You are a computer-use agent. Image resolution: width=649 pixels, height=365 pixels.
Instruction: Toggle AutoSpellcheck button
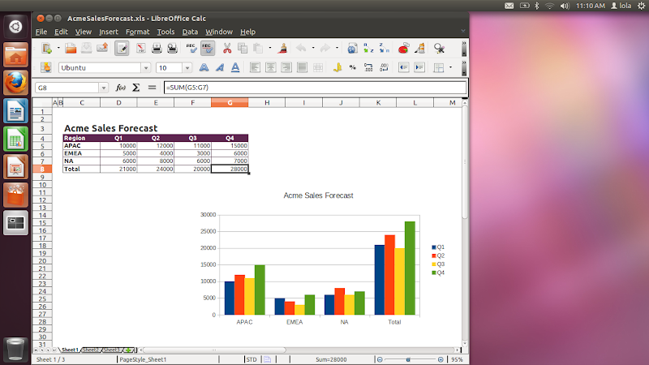point(208,49)
